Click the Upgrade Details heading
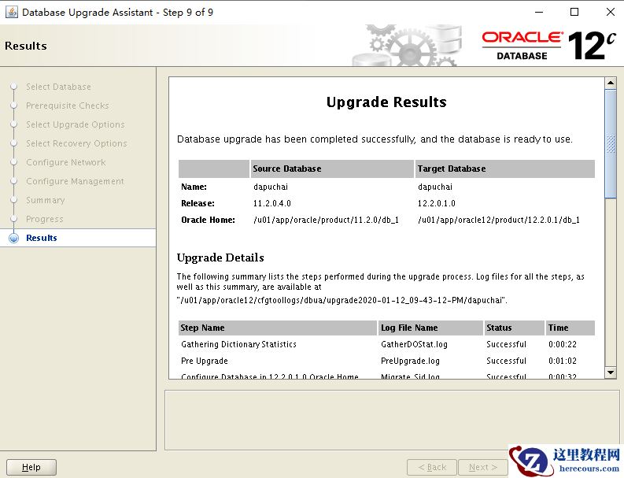Image resolution: width=624 pixels, height=478 pixels. [220, 258]
